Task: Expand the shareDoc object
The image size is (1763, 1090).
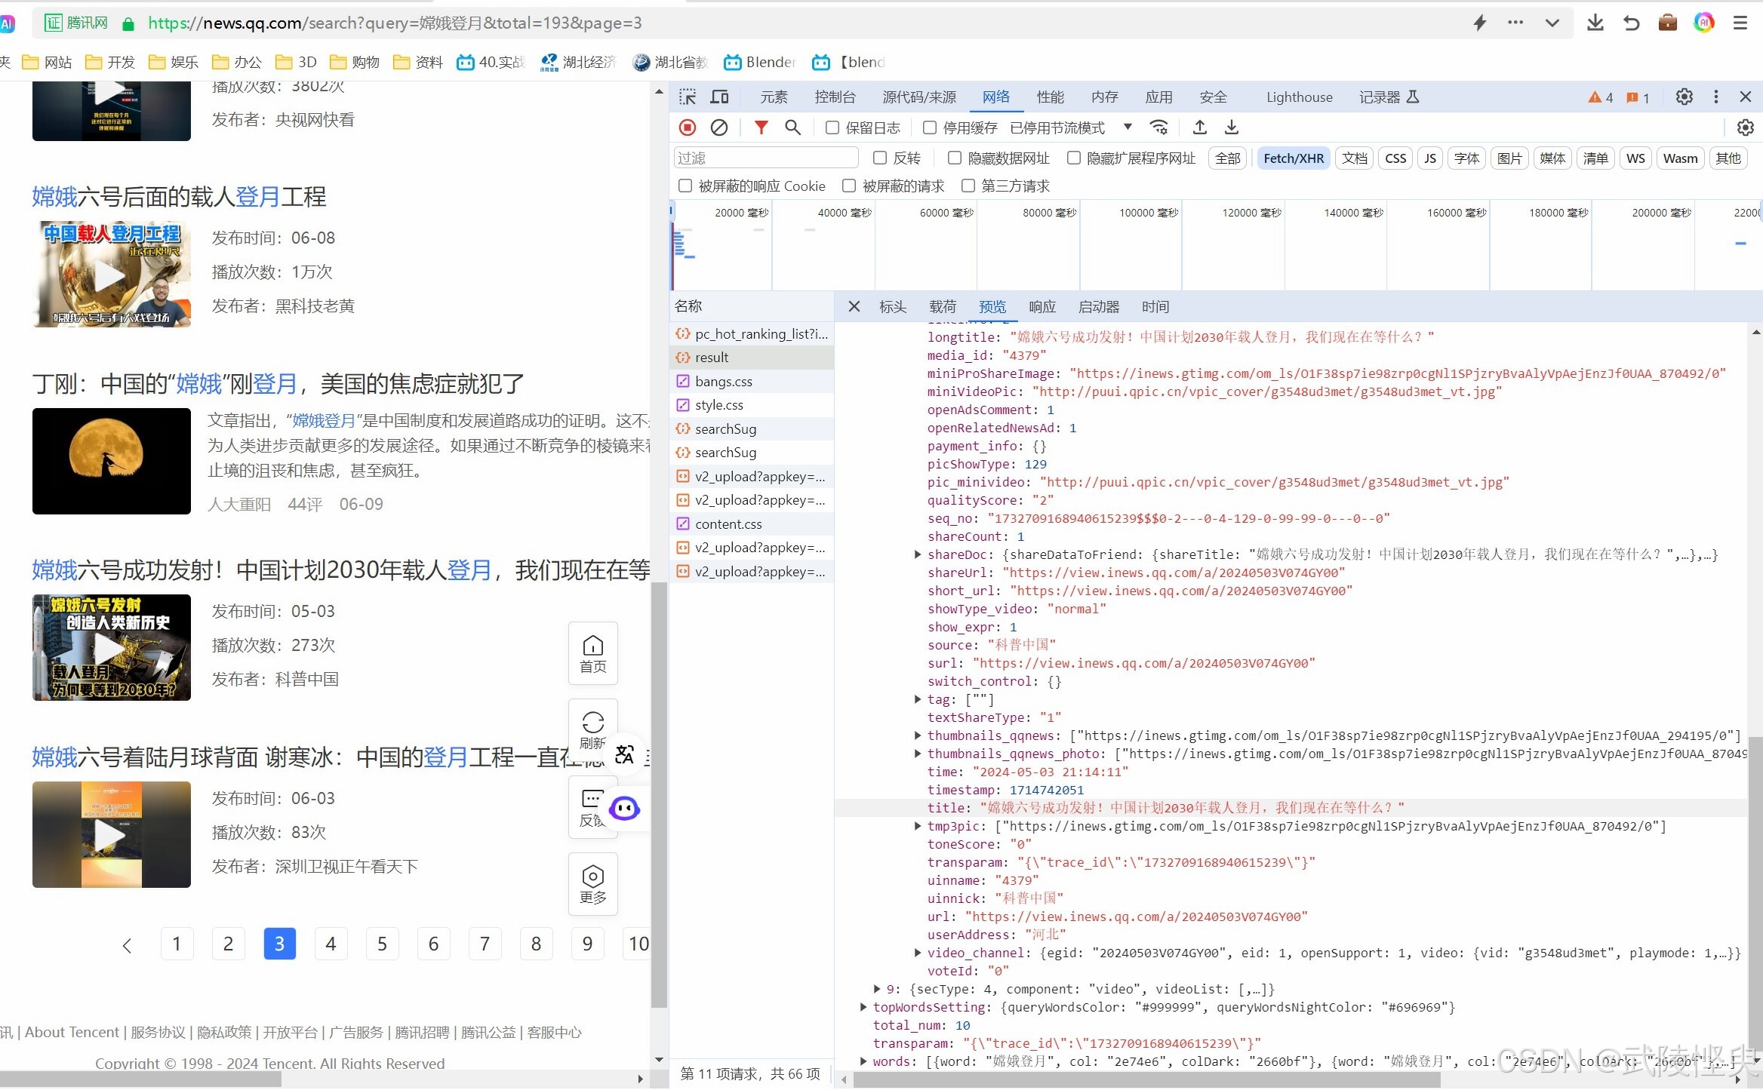Action: click(917, 554)
